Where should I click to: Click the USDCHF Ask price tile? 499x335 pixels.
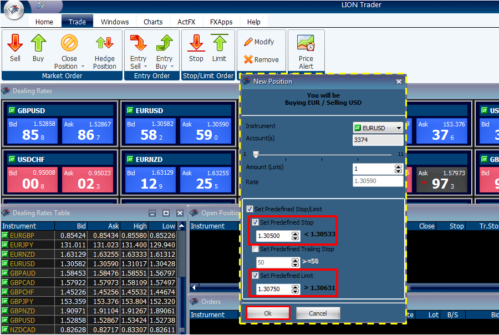[88, 180]
